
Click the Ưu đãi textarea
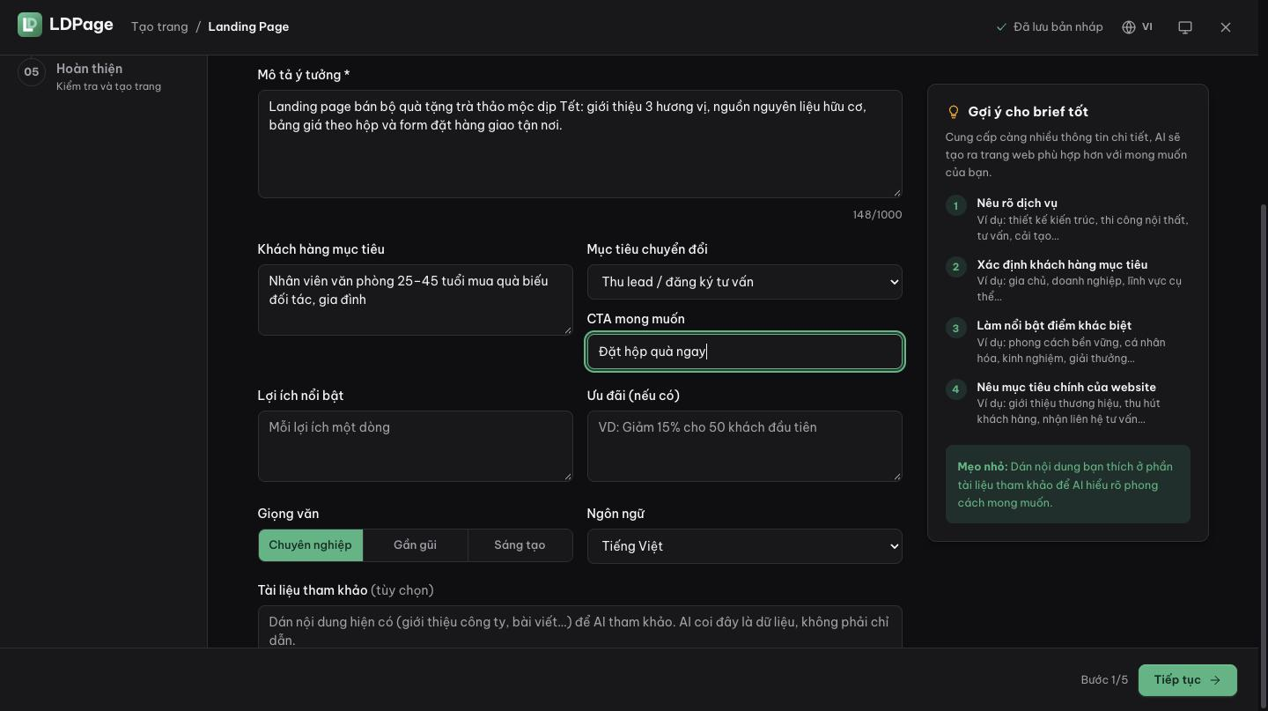(x=745, y=446)
